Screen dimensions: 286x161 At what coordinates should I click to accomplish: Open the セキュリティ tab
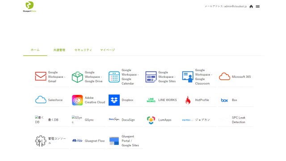pos(83,50)
